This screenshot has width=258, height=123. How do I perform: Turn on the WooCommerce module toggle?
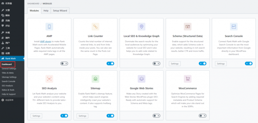click(203, 116)
